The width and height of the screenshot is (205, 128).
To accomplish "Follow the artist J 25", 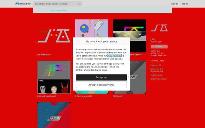I will [x=159, y=46].
